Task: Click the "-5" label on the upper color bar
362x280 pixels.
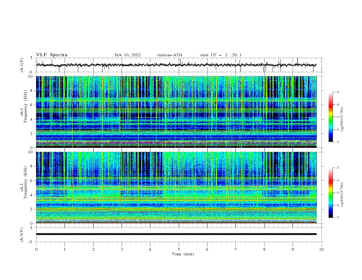Action: 337,117
